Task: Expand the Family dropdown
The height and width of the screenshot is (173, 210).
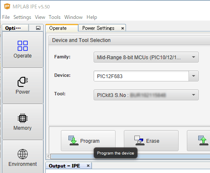Action: point(146,57)
